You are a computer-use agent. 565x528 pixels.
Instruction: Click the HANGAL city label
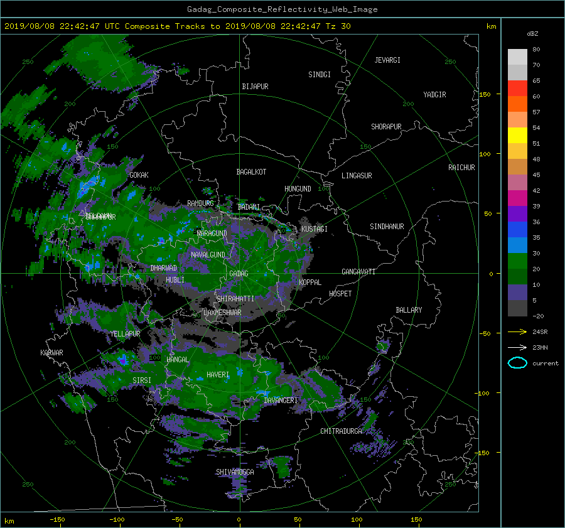[x=177, y=360]
